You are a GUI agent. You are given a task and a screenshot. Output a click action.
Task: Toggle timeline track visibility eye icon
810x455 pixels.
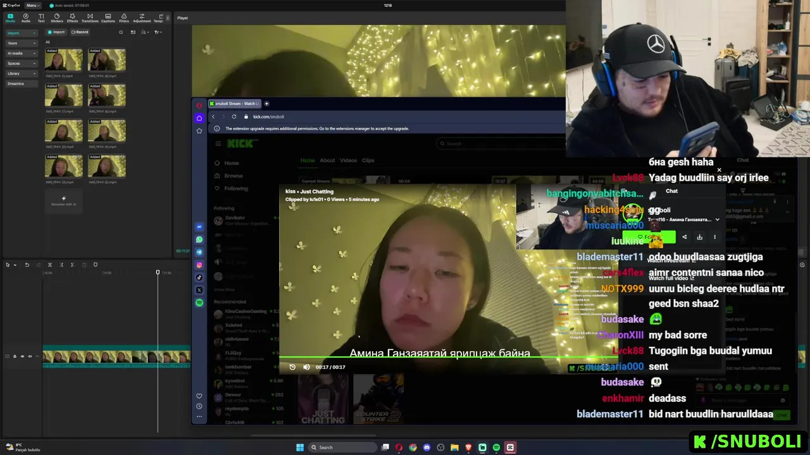[x=22, y=356]
